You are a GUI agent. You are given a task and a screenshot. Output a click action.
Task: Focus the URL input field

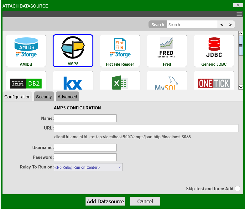(x=146, y=128)
